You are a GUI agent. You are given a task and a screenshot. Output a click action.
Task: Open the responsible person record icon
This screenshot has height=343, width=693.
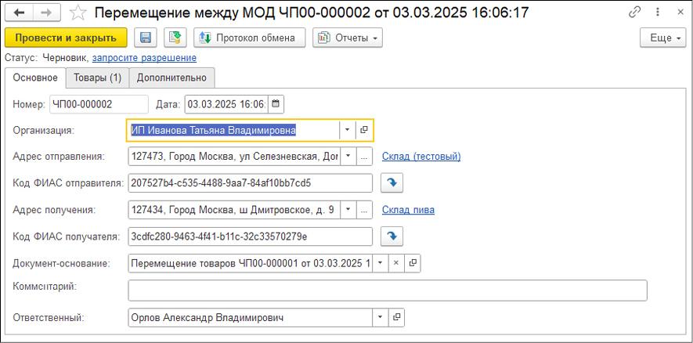(397, 317)
